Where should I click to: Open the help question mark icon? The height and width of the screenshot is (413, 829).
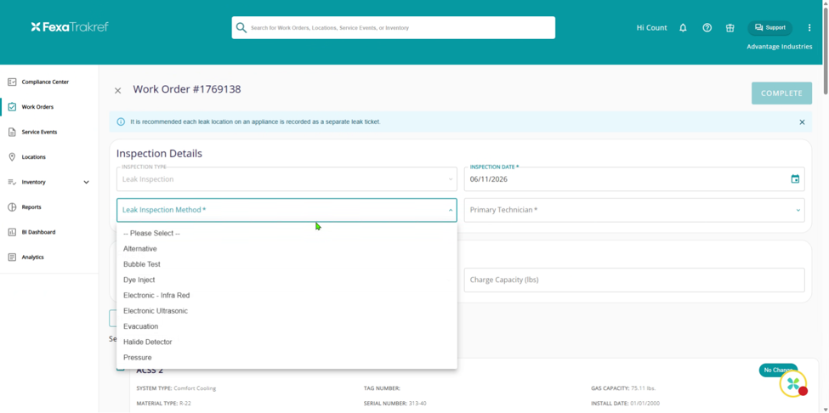coord(707,28)
